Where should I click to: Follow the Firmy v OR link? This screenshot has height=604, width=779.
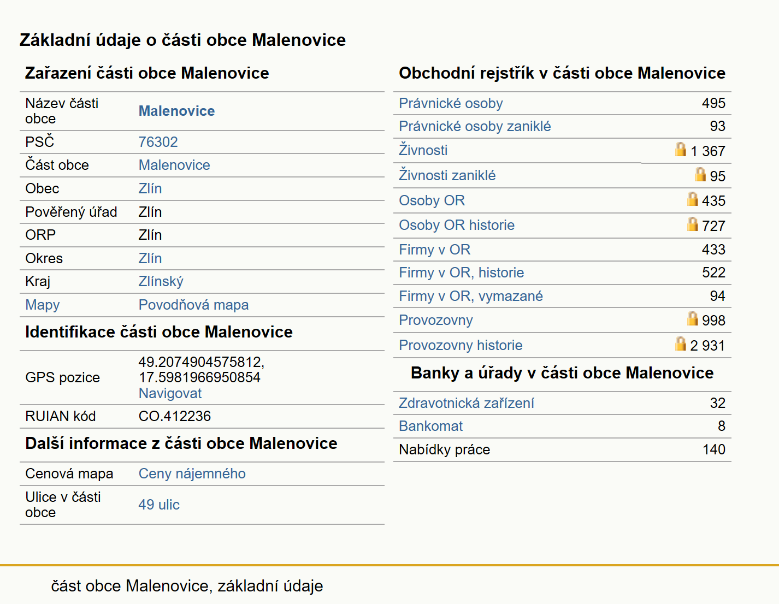tap(434, 250)
